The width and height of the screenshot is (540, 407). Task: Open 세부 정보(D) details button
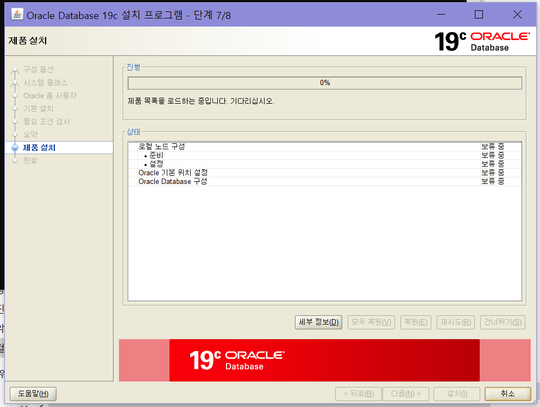pos(318,322)
